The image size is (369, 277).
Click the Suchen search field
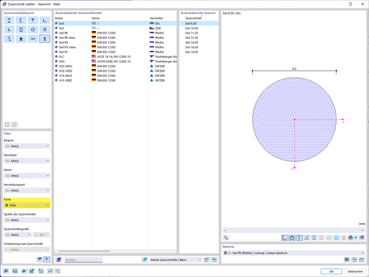84,260
